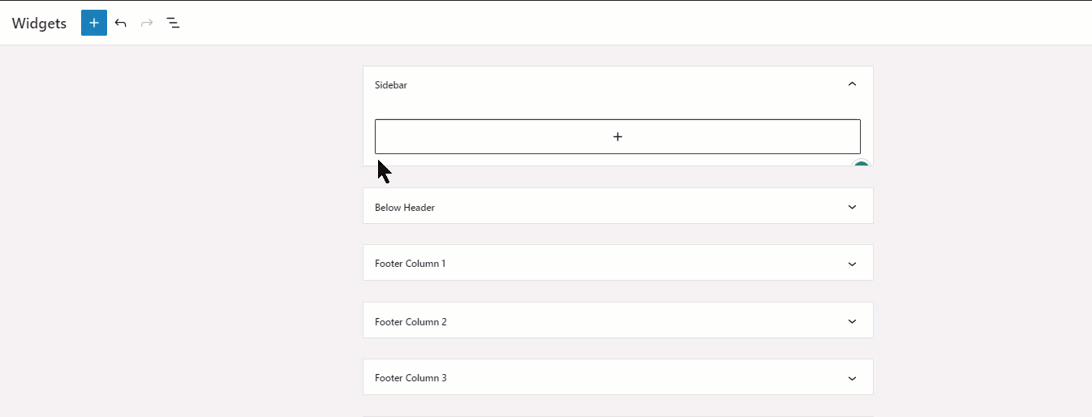Collapse the Sidebar panel using its chevron

(852, 84)
